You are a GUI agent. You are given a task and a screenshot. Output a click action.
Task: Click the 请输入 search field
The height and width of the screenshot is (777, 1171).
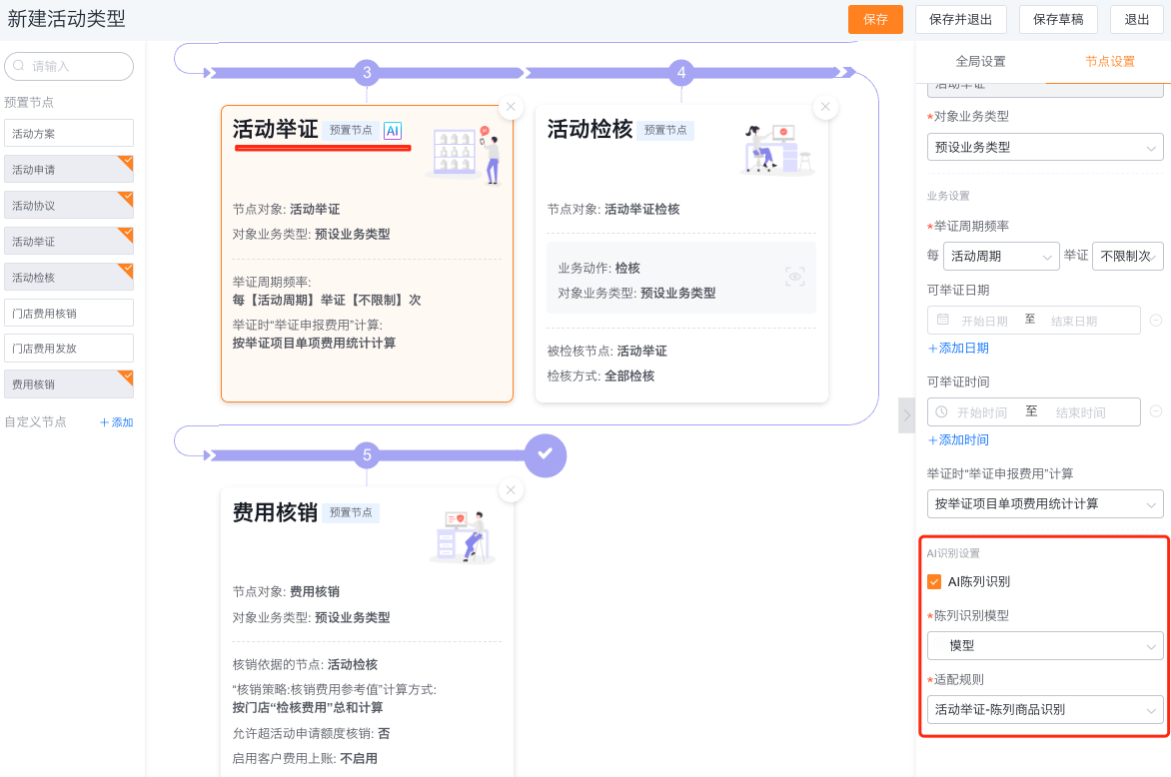click(69, 66)
